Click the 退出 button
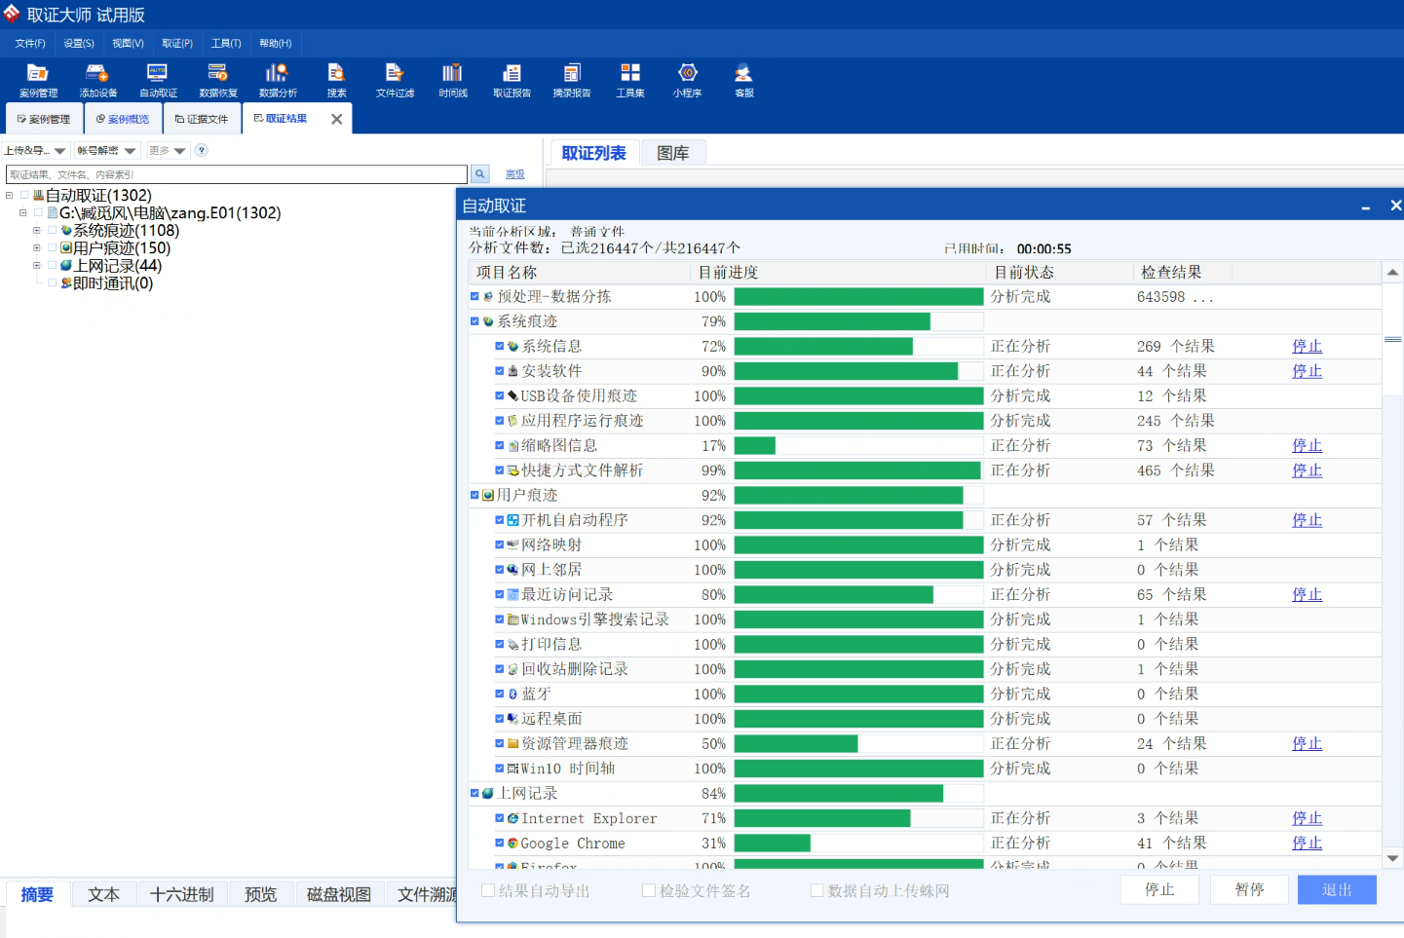Image resolution: width=1404 pixels, height=938 pixels. [x=1337, y=889]
